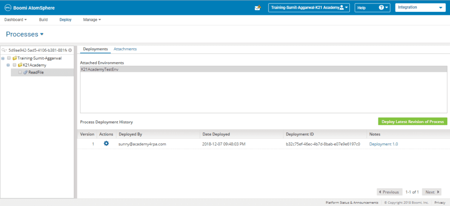This screenshot has height=206, width=450.
Task: Clear the search field with the X icon
Action: (x=70, y=50)
